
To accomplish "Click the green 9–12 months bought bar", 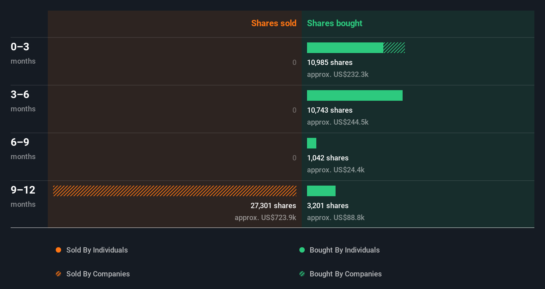I will pos(321,191).
